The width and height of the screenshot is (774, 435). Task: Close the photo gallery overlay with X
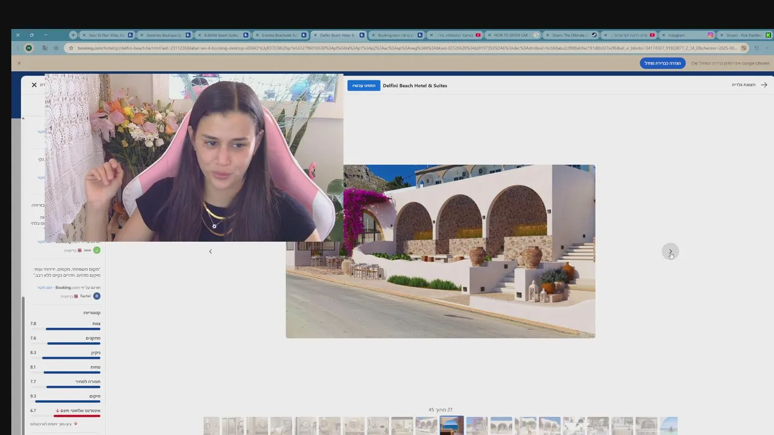tap(34, 85)
